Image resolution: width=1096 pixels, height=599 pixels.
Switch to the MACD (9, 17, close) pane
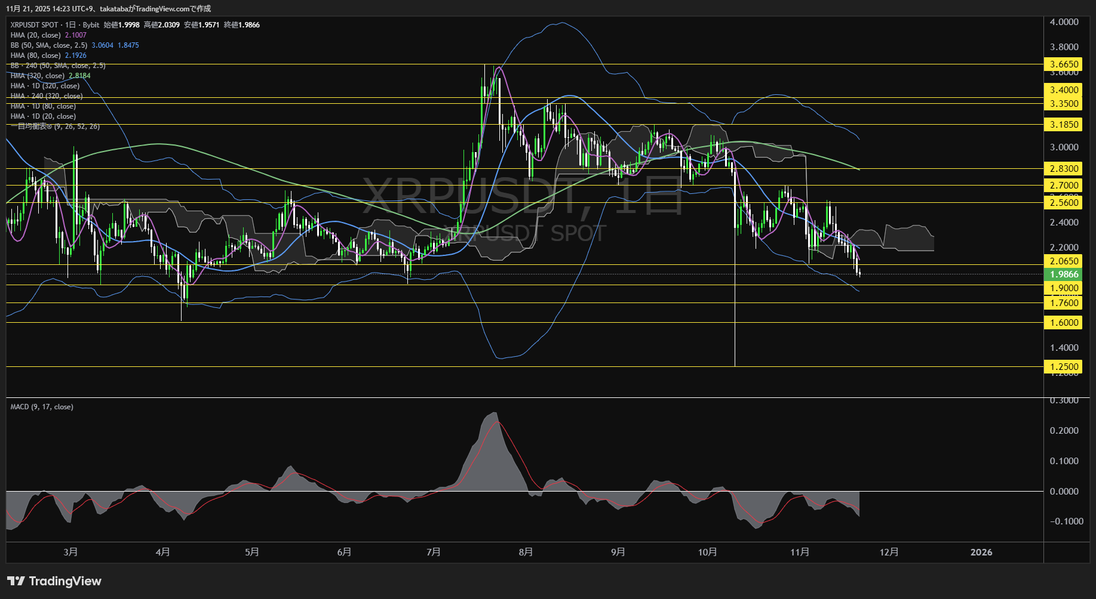pos(41,406)
